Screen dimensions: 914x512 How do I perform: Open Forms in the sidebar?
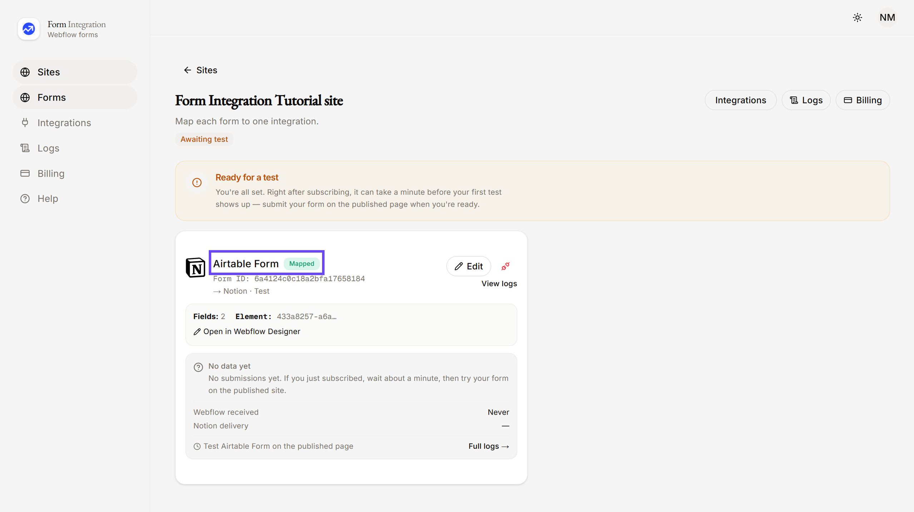pos(75,98)
